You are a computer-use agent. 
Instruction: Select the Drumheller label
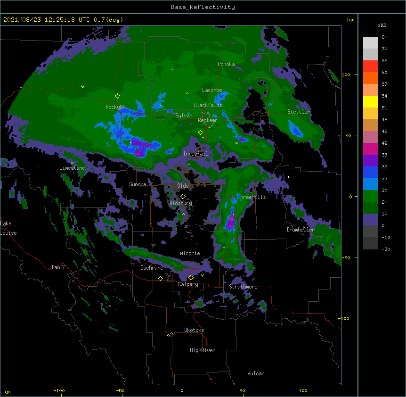click(300, 230)
